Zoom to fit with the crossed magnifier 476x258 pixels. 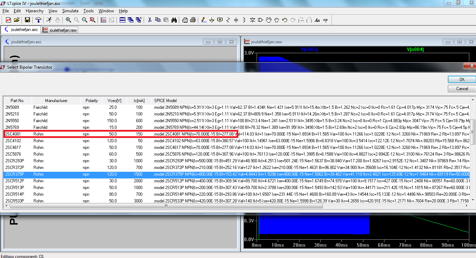tap(92, 20)
